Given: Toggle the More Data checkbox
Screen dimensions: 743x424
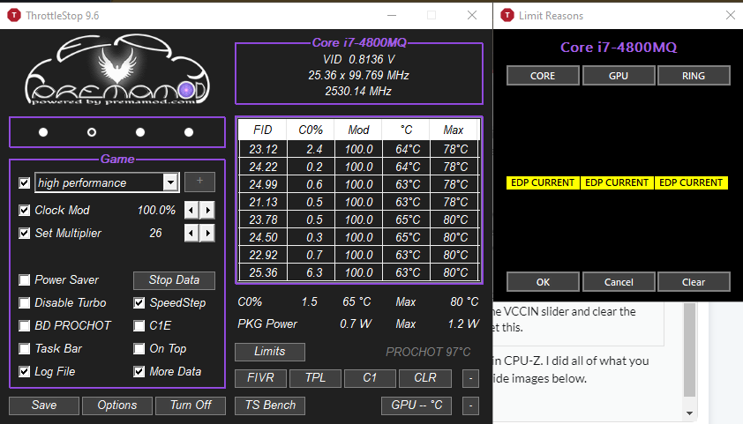Looking at the screenshot, I should click(x=139, y=371).
